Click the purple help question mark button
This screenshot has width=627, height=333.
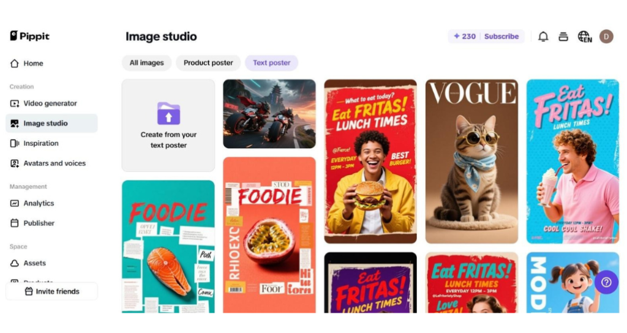pyautogui.click(x=606, y=282)
